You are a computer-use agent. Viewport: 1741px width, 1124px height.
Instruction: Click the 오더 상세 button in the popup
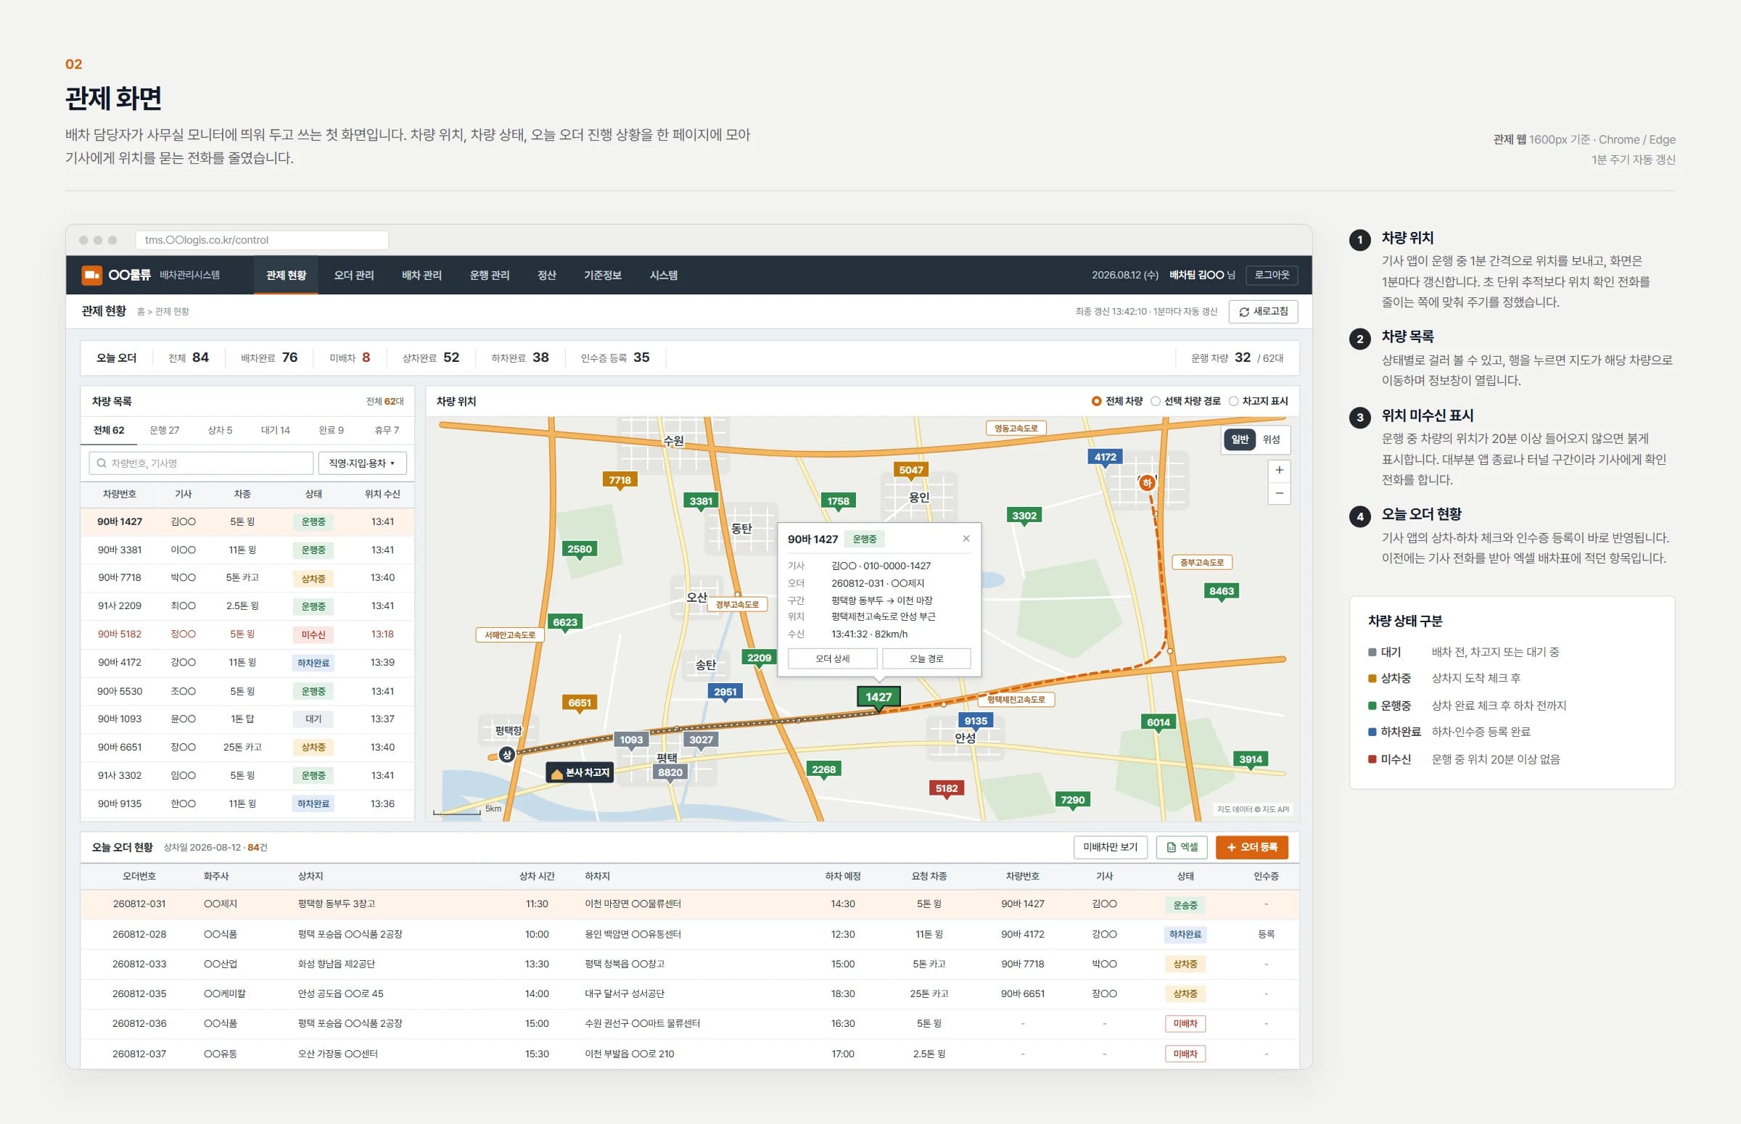(832, 659)
